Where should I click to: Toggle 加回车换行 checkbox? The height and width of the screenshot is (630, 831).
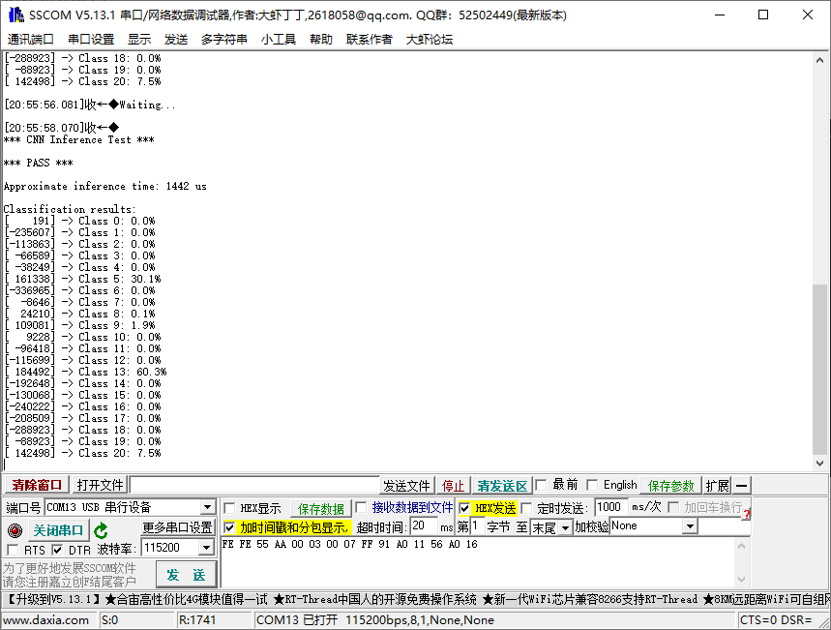673,507
